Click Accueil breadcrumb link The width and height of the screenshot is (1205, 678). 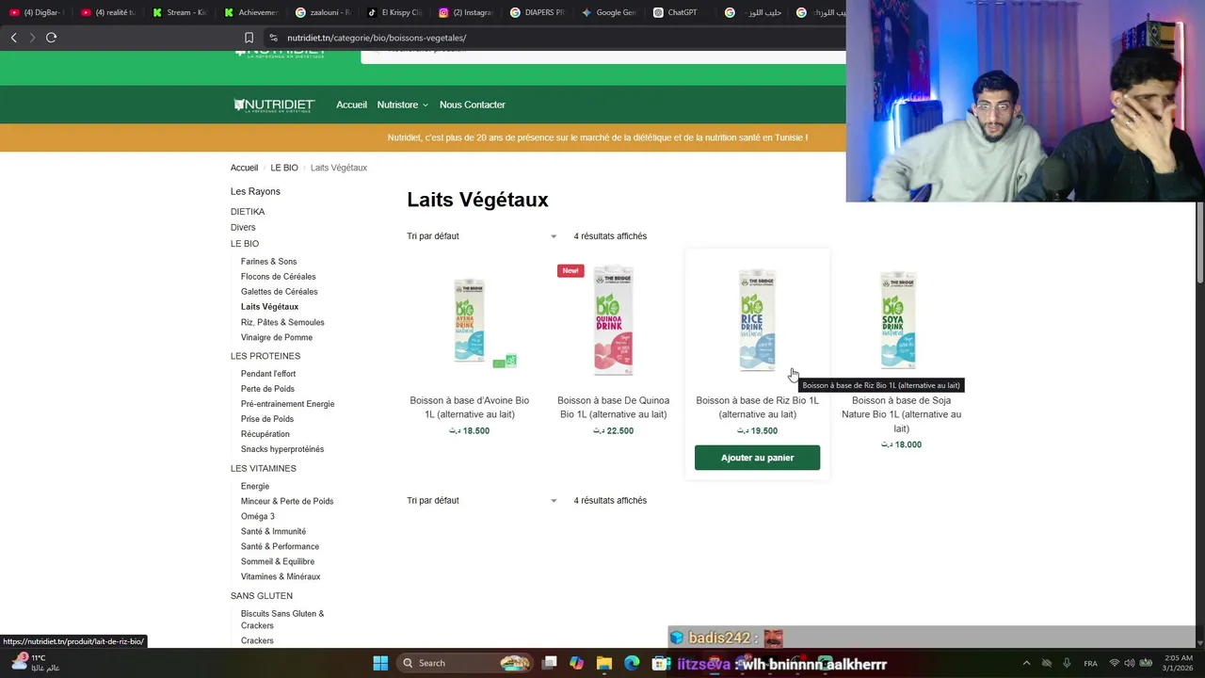[x=244, y=168]
